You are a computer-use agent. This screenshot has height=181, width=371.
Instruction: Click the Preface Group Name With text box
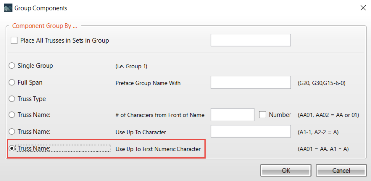point(251,82)
